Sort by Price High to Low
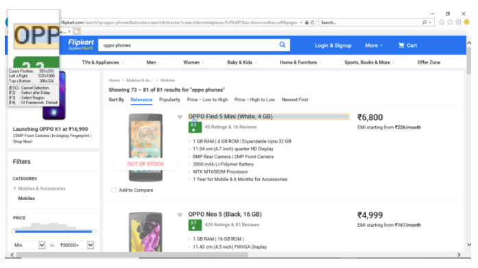The width and height of the screenshot is (478, 268). [254, 100]
